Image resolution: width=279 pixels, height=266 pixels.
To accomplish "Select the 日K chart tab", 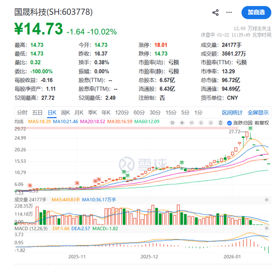I will click(52, 113).
